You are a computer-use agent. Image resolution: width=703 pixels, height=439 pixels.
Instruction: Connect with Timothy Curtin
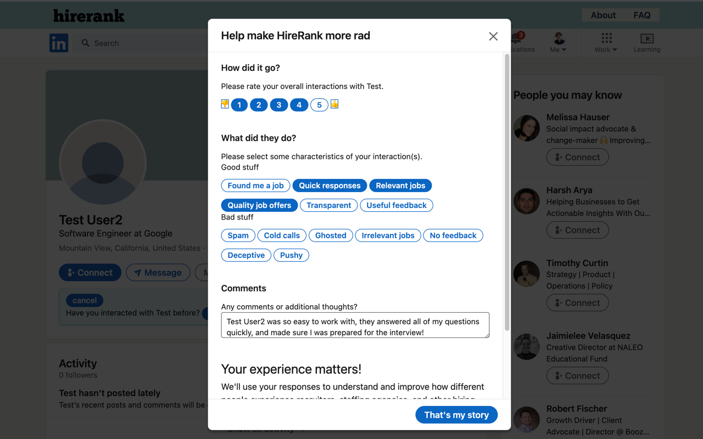(577, 303)
